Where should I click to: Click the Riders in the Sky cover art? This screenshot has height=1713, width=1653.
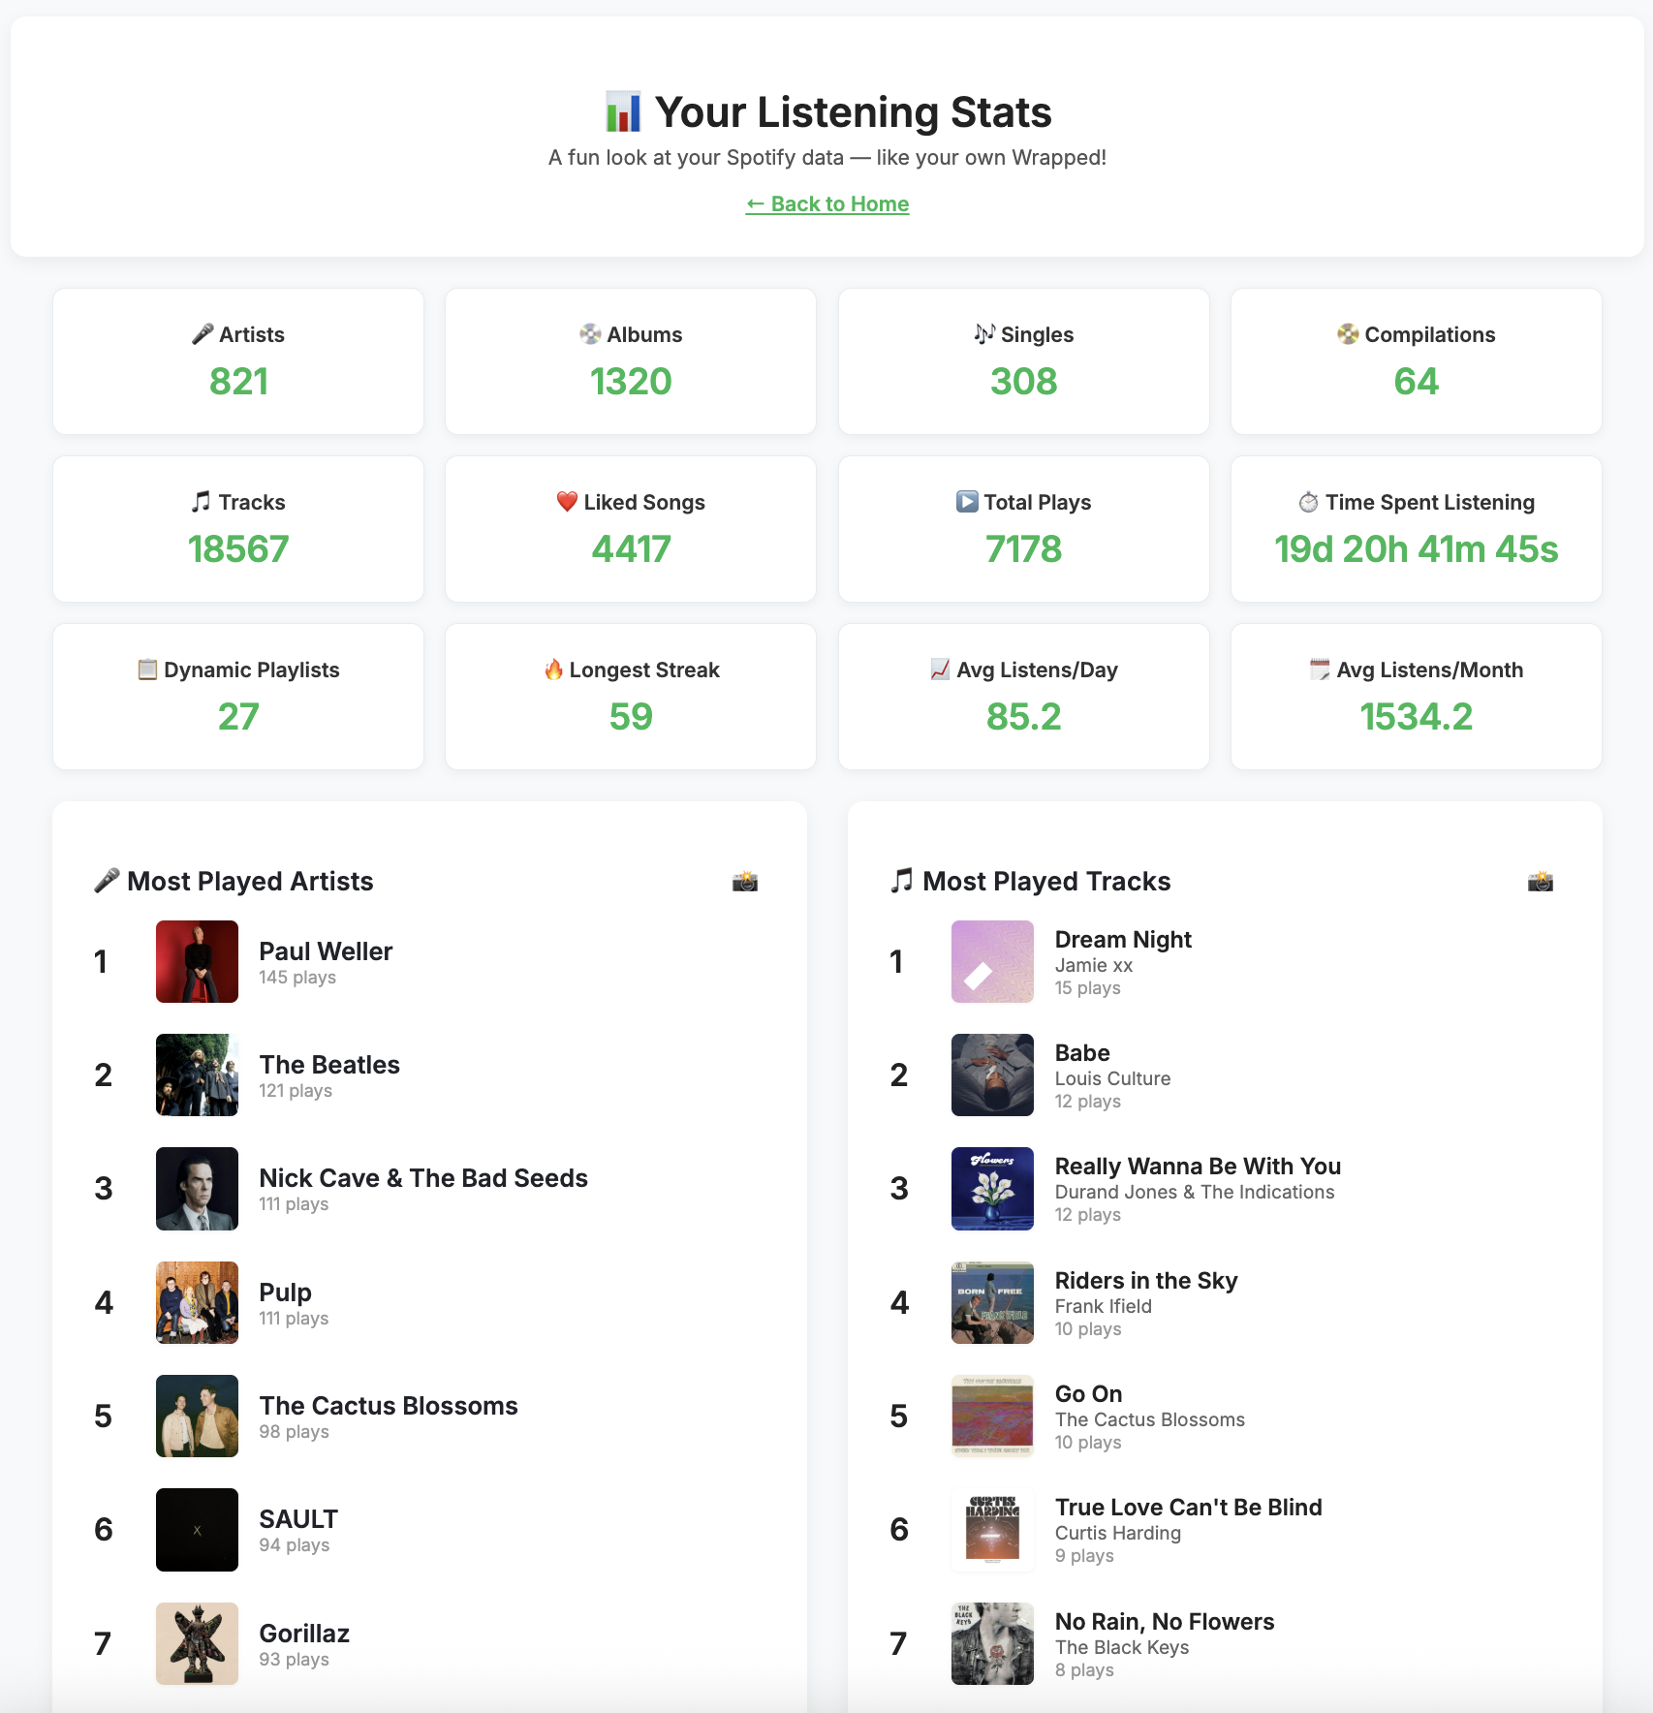(x=991, y=1302)
